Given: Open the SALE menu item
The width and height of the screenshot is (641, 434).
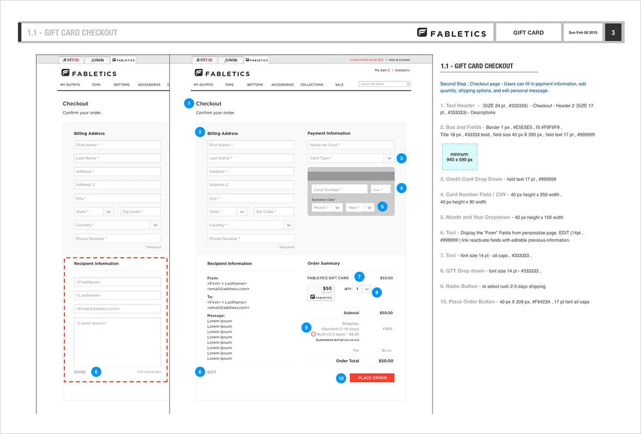Looking at the screenshot, I should 340,85.
